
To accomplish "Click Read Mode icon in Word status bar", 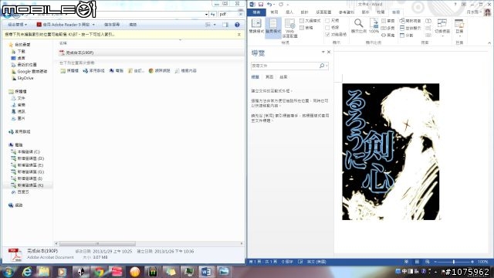I will 407,262.
